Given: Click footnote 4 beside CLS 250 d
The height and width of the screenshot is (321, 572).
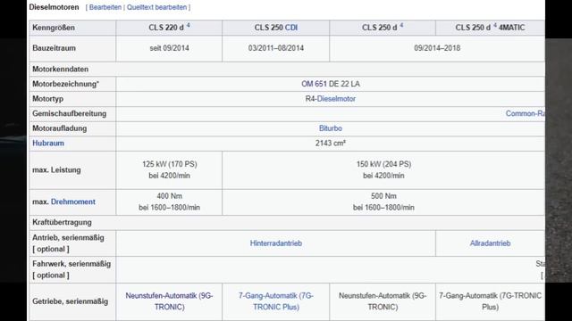Looking at the screenshot, I should point(401,25).
